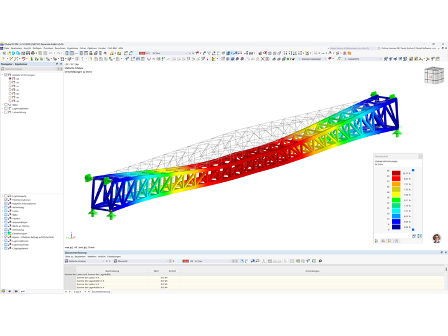The width and height of the screenshot is (448, 336).
Task: Toggle the Globale Verformungen checkbox
Action: click(6, 75)
